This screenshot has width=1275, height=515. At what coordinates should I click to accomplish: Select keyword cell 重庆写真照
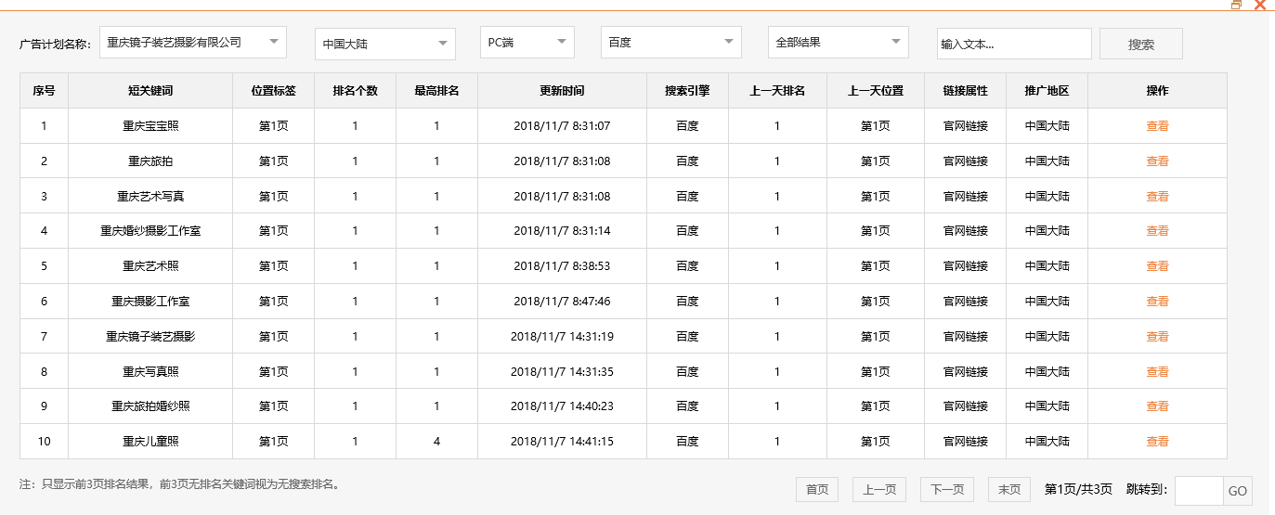[150, 372]
